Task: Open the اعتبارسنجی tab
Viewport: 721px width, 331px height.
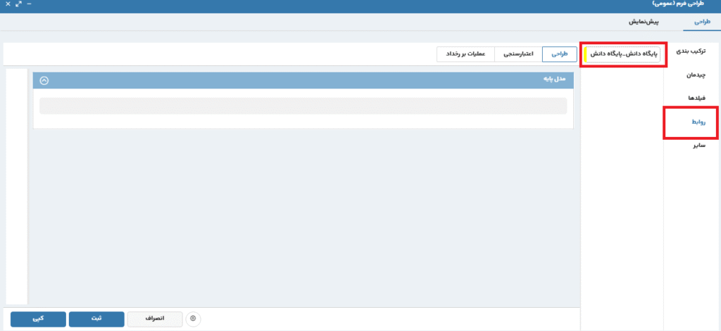Action: click(x=518, y=54)
